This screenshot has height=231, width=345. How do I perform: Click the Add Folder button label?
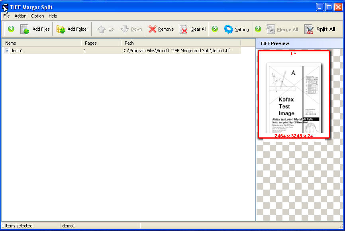pos(78,29)
